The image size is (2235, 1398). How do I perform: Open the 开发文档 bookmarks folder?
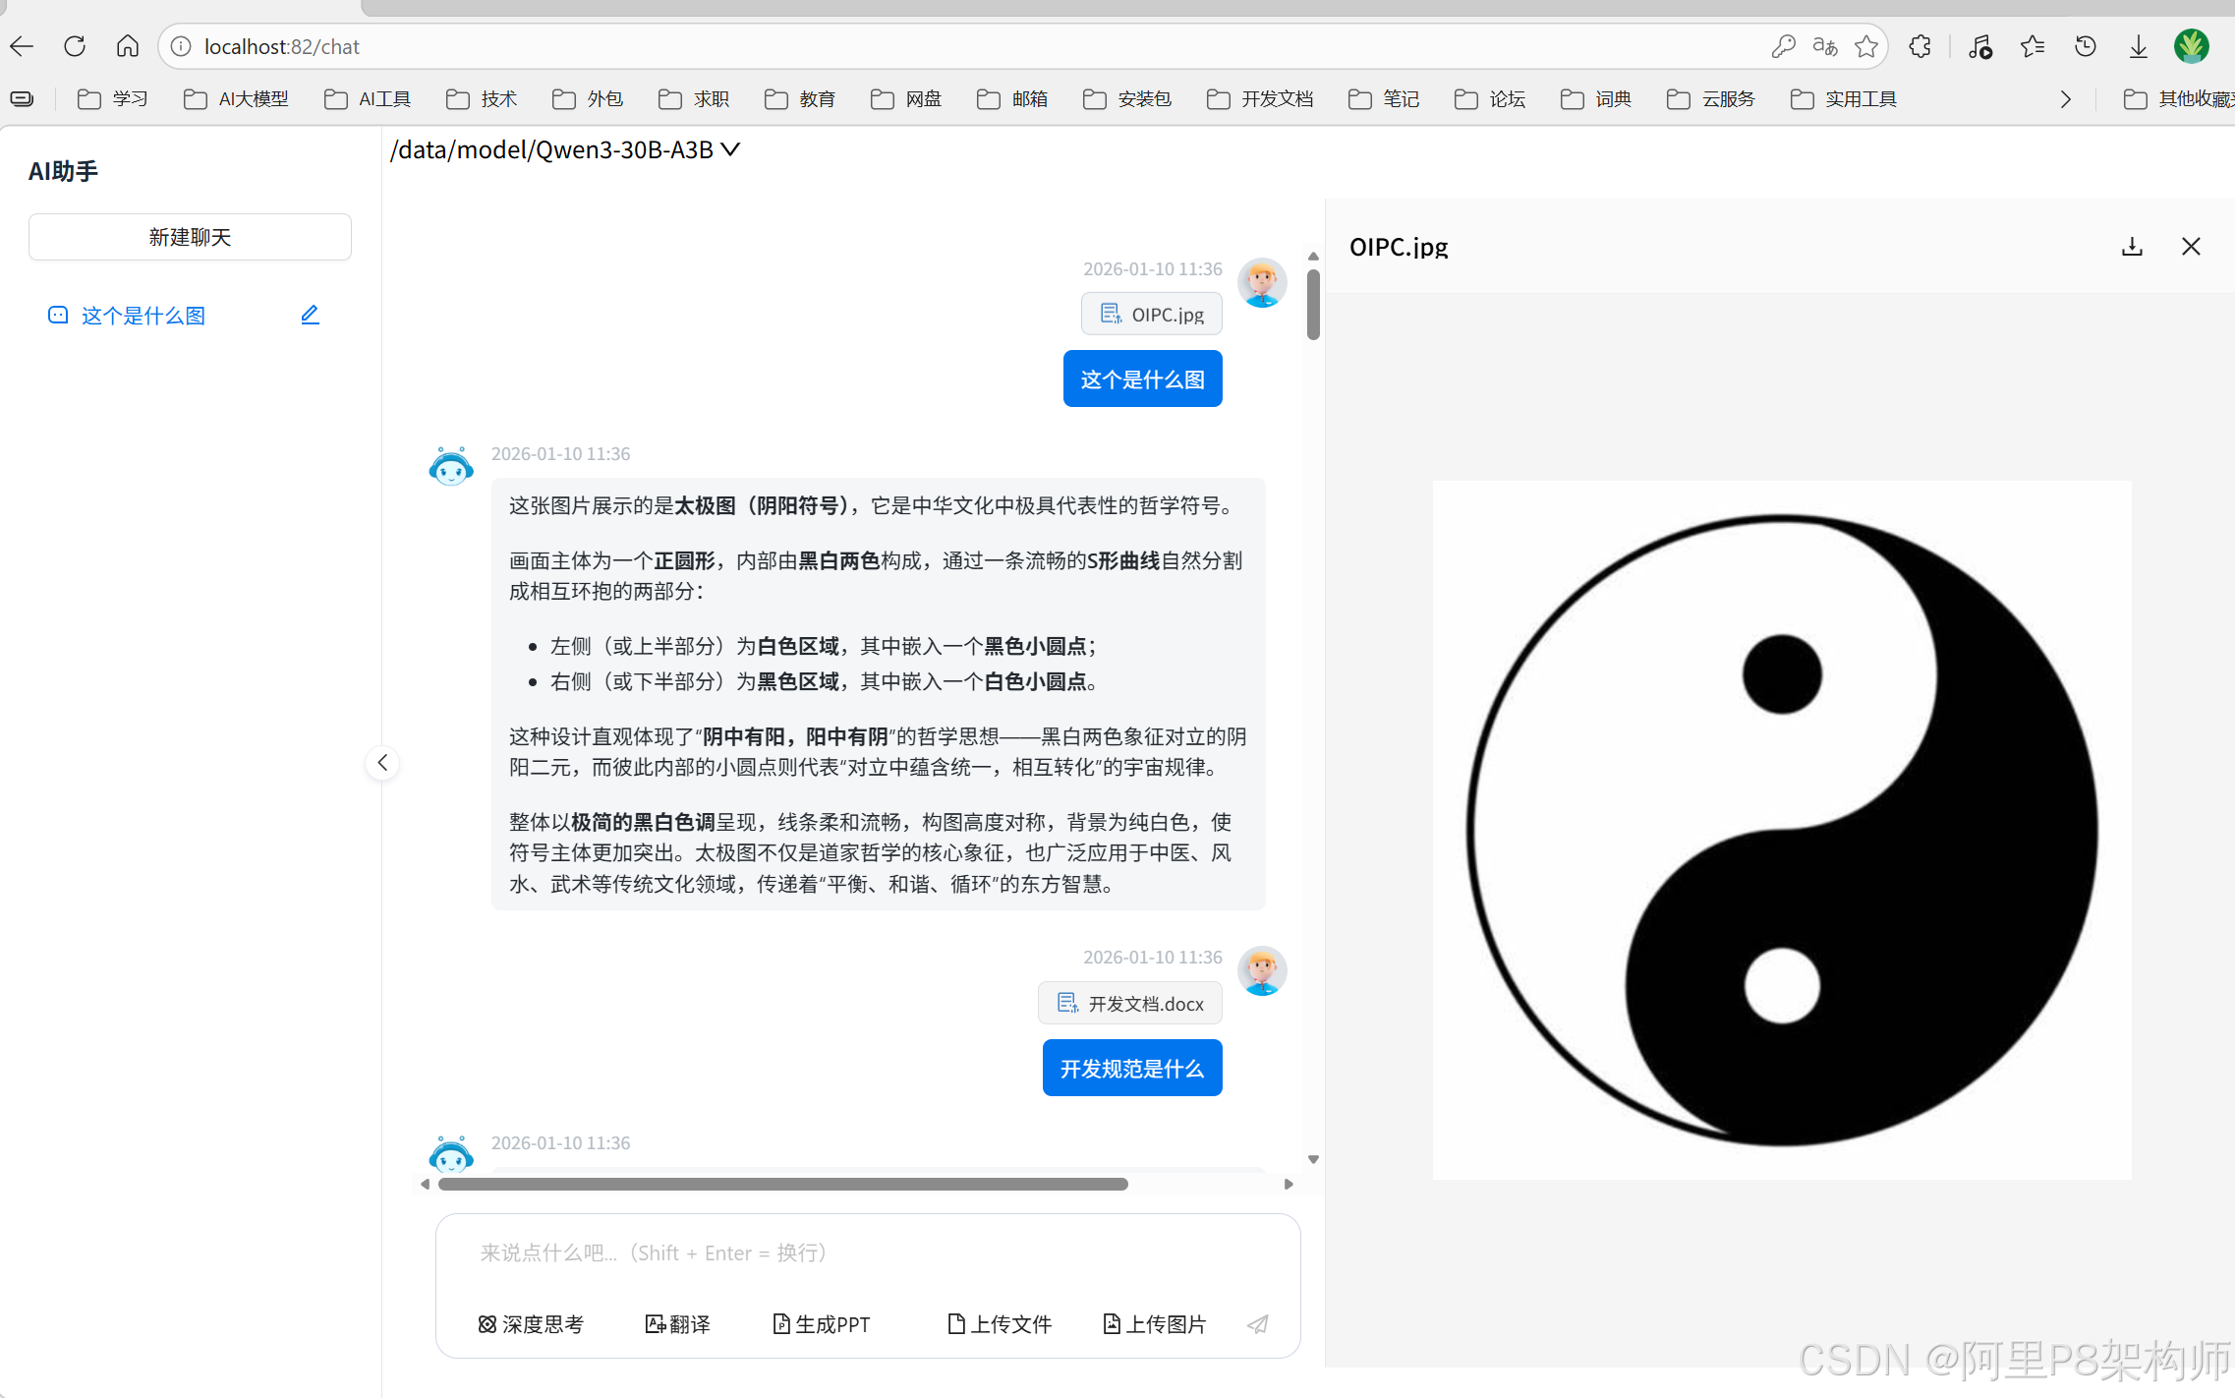[x=1260, y=99]
